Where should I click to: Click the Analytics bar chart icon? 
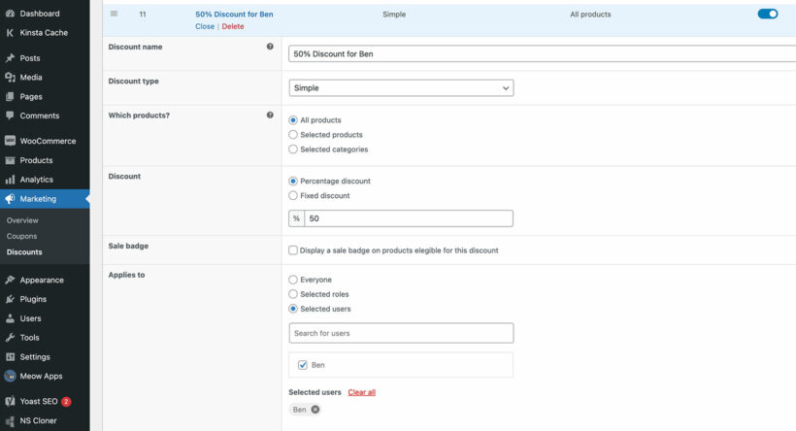10,180
